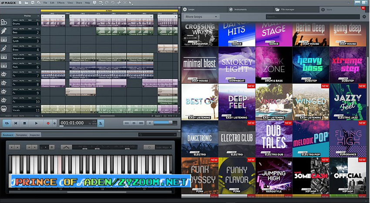This screenshot has width=370, height=203.
Task: Open FX menu on Drums track
Action: (38, 20)
